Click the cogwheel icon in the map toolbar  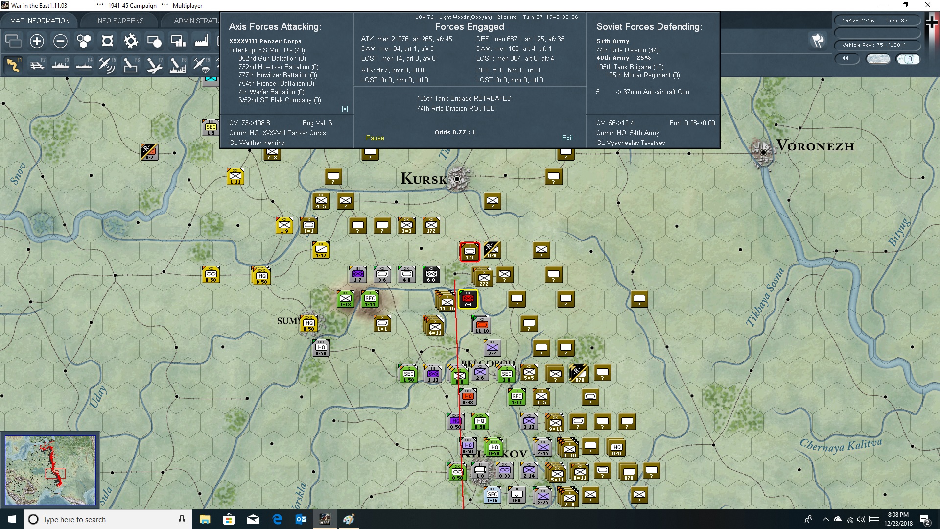click(x=131, y=41)
